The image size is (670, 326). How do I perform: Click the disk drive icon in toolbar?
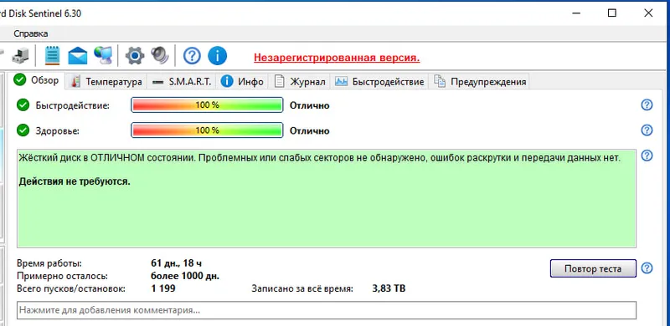[x=20, y=56]
